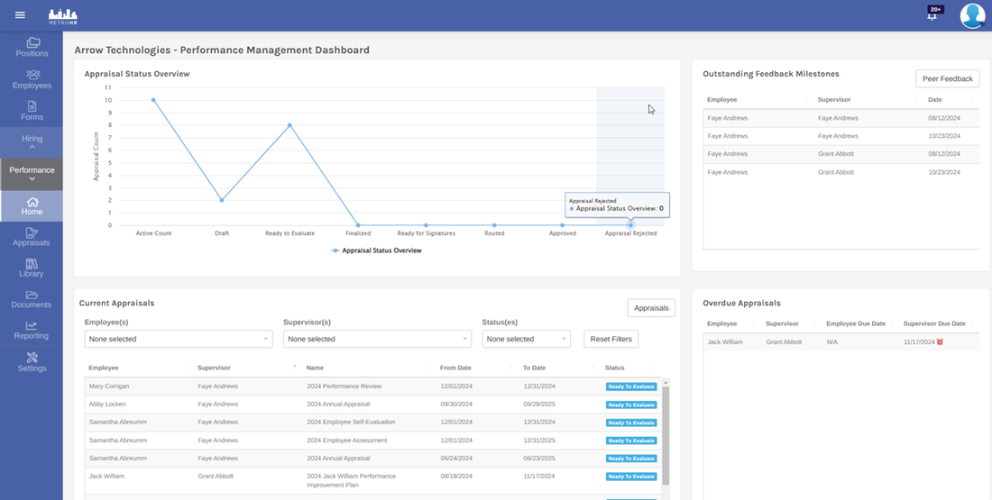Click the MetroHR skyline logo
Image resolution: width=992 pixels, height=500 pixels.
[63, 17]
